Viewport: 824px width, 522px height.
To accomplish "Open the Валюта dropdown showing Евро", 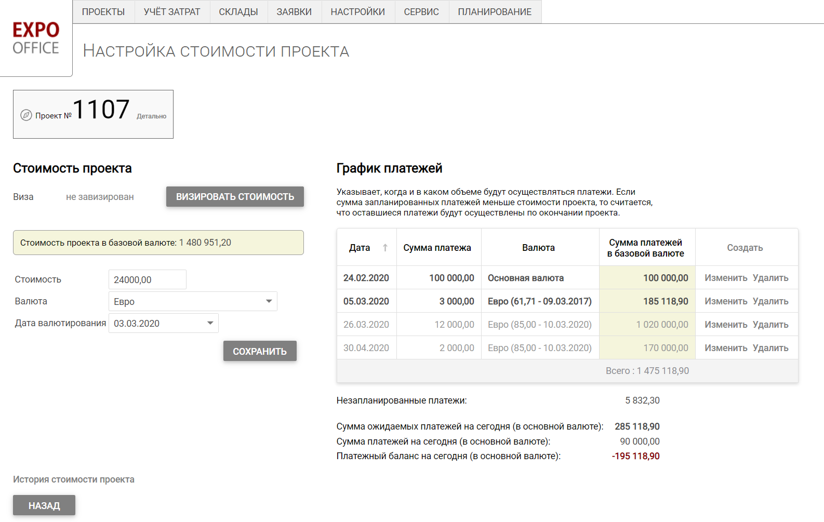I will tap(193, 302).
